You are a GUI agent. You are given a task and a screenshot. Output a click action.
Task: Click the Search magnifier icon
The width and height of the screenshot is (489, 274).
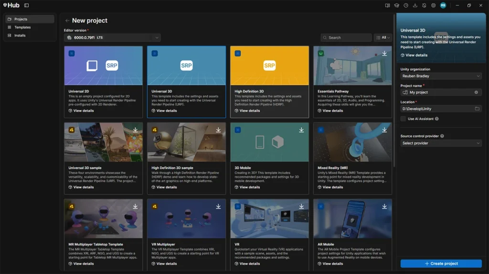pos(325,38)
